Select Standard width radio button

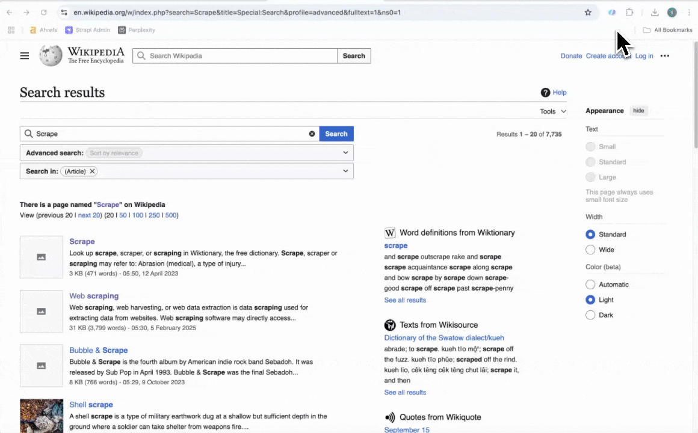590,234
